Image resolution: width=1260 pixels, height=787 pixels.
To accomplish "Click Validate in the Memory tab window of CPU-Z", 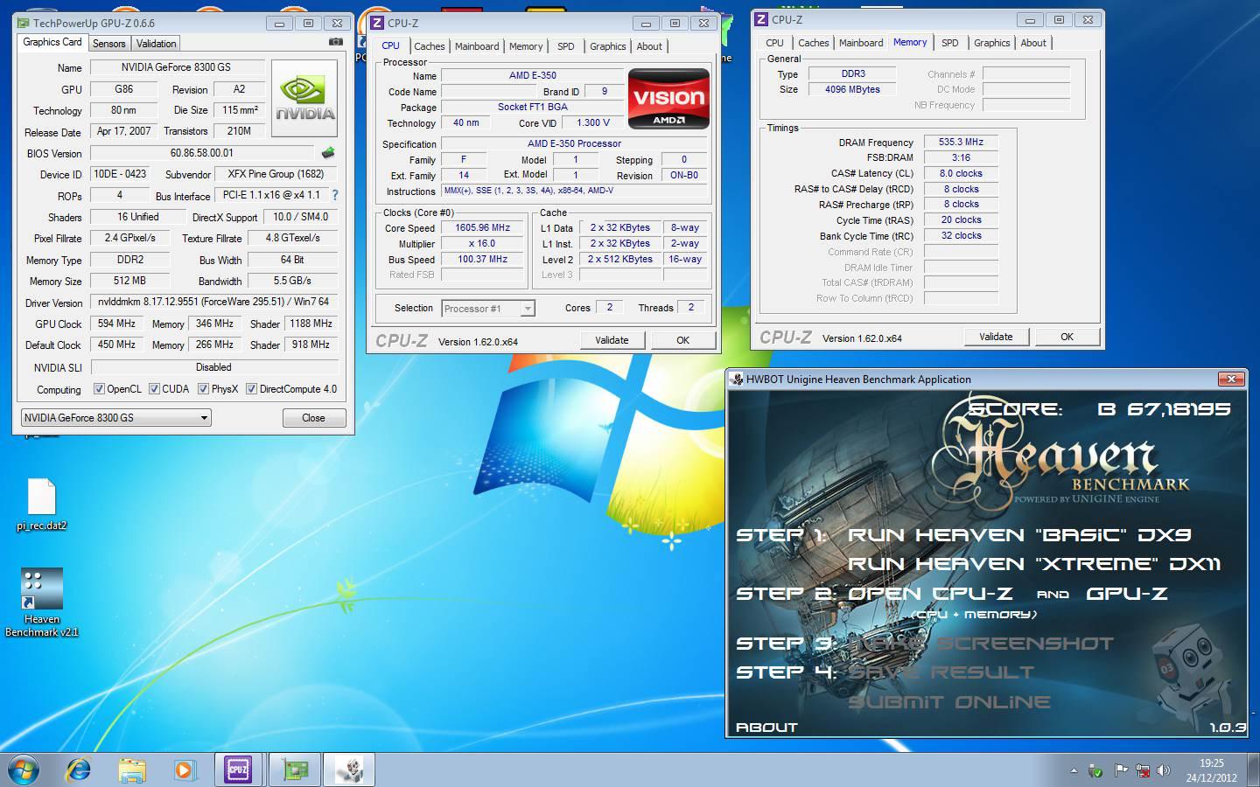I will (x=996, y=337).
